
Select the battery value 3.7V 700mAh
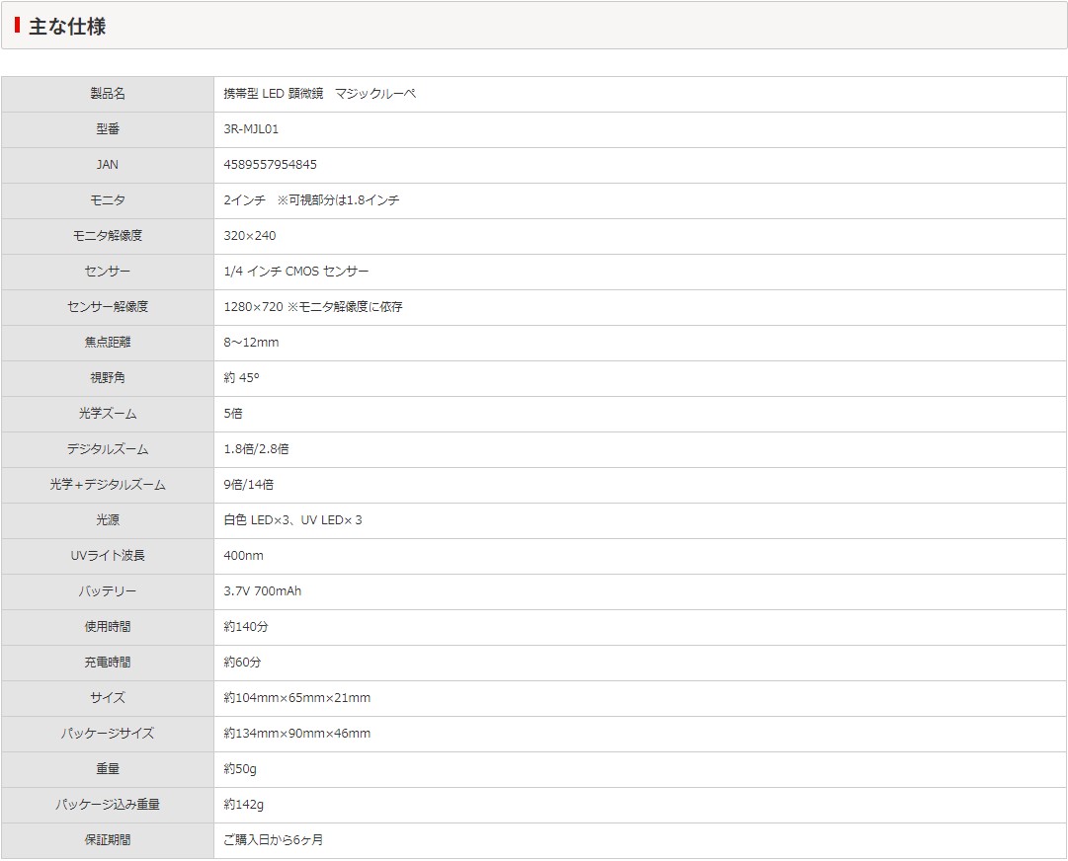pos(263,591)
